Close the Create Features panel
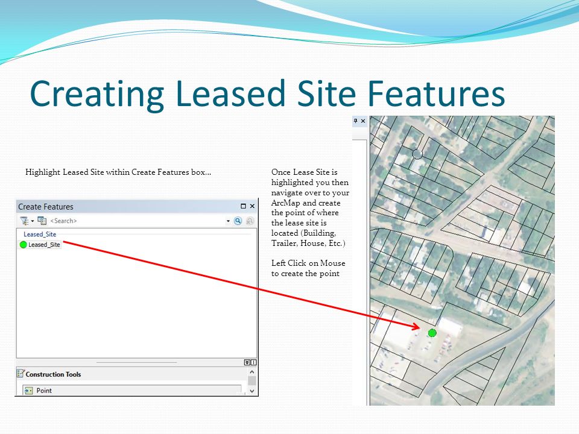Viewport: 579px width, 434px height. pos(252,206)
